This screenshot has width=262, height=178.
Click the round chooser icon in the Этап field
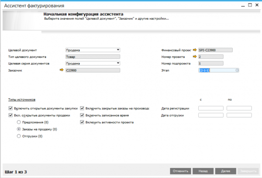pos(237,70)
